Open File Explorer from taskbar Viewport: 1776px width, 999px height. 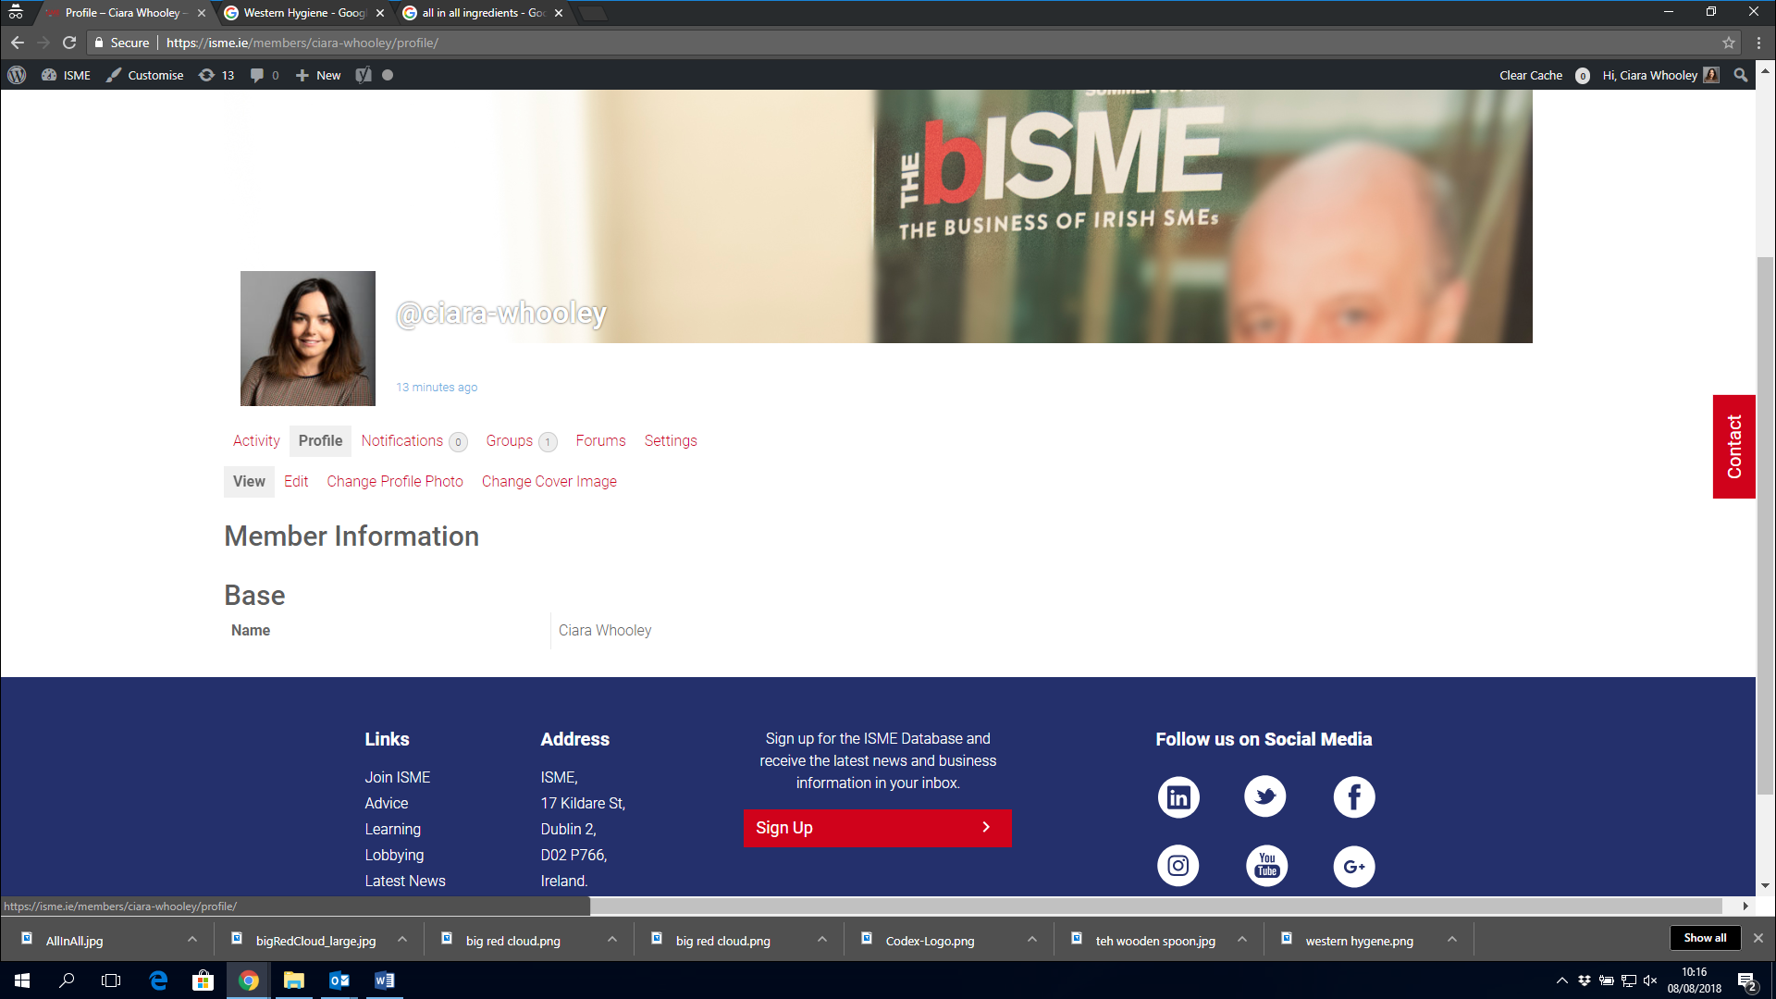click(x=294, y=980)
